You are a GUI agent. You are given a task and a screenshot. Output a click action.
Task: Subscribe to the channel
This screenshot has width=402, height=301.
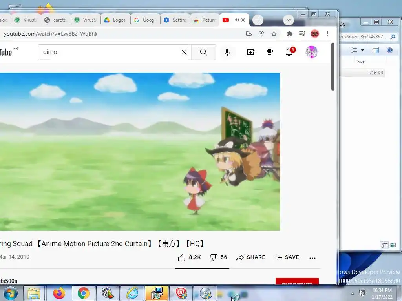pyautogui.click(x=297, y=281)
